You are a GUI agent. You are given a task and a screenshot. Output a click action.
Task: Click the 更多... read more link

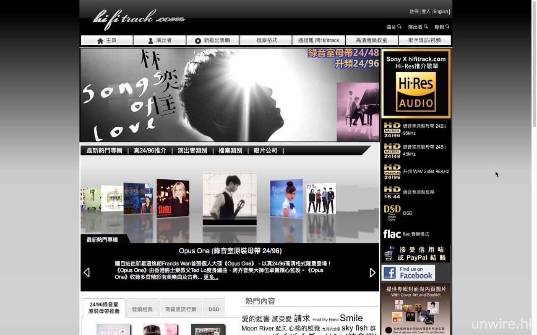point(211,277)
